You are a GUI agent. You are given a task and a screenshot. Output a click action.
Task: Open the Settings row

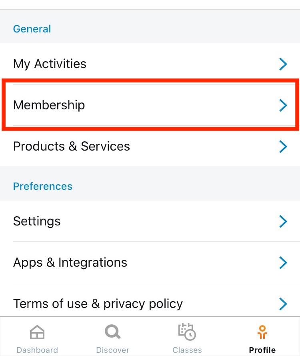(37, 221)
